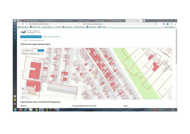Click the Найти search button
The image size is (190, 134).
(x=41, y=50)
